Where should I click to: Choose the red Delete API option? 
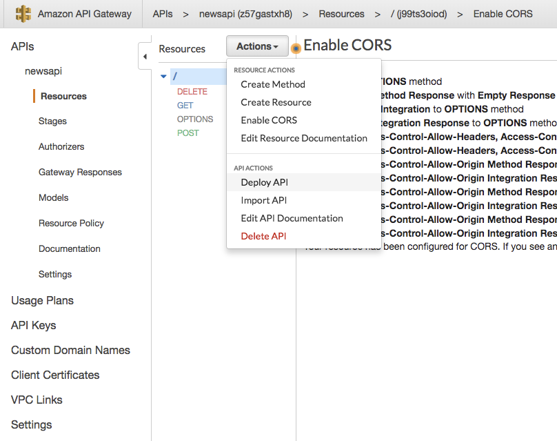[263, 236]
